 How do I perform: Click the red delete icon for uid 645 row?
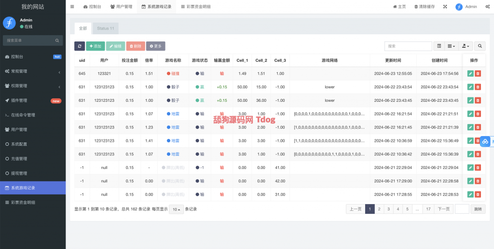pyautogui.click(x=478, y=73)
